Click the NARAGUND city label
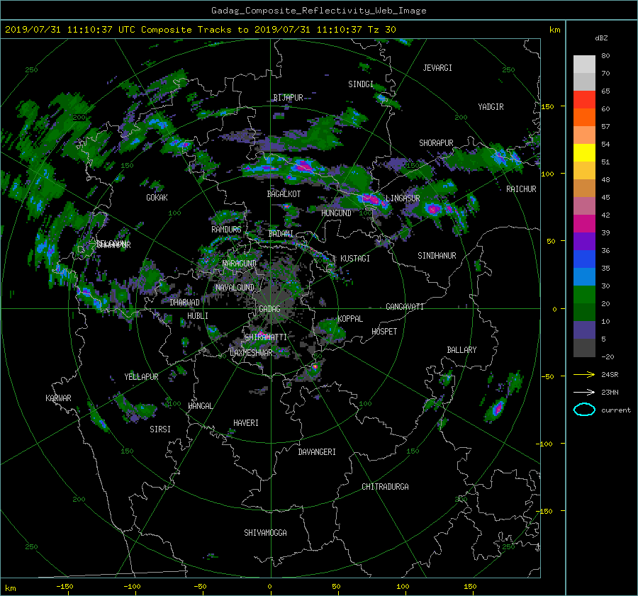Screen dimensions: 638x596 coord(240,264)
